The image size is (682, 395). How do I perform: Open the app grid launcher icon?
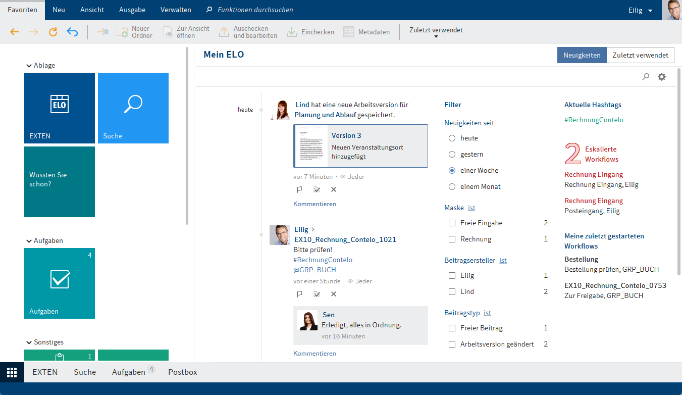tap(12, 372)
